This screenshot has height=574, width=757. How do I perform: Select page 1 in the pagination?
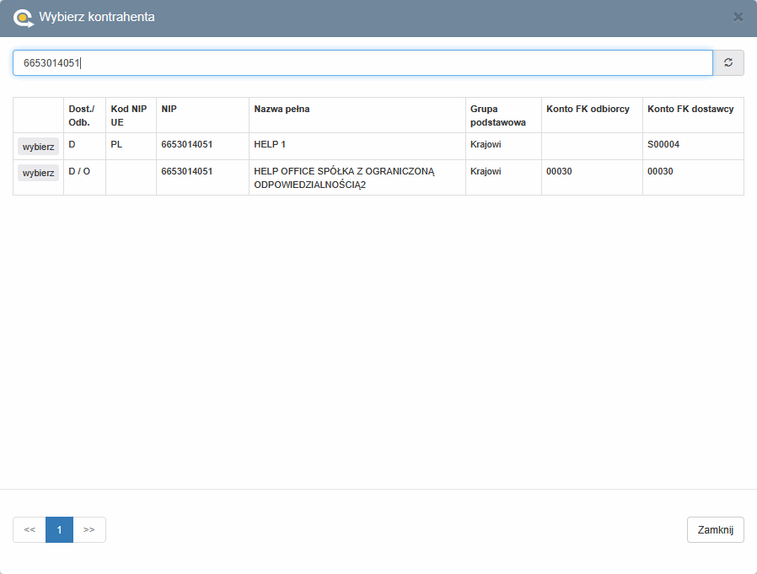(x=59, y=529)
